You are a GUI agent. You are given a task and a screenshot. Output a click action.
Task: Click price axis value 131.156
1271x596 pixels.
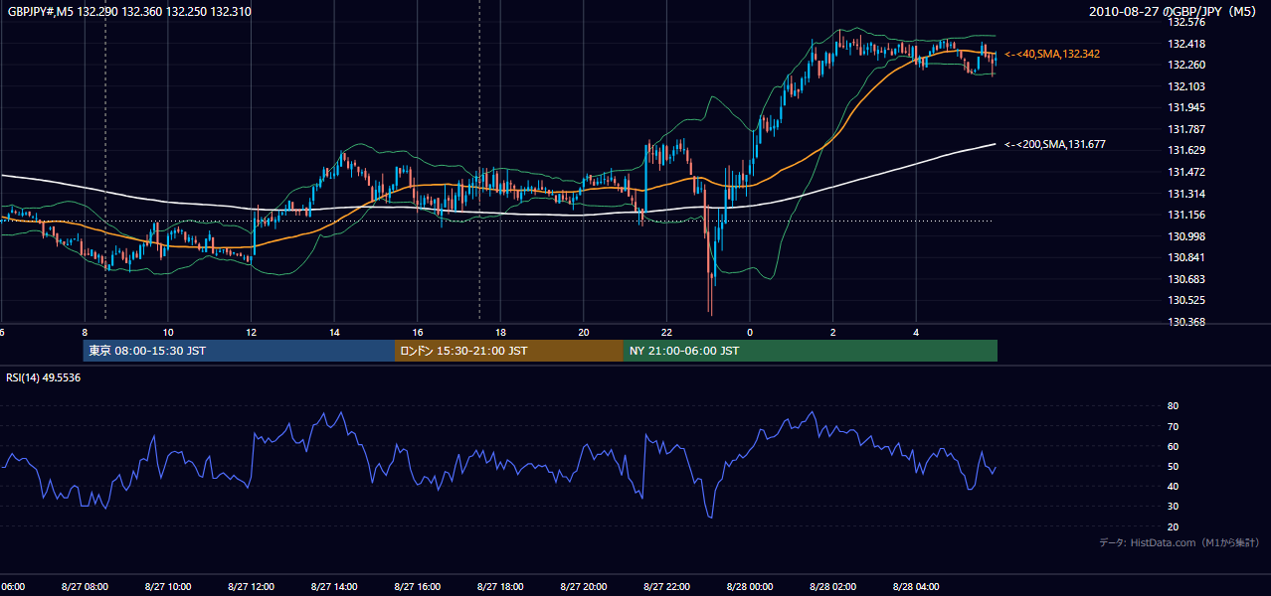click(1185, 215)
